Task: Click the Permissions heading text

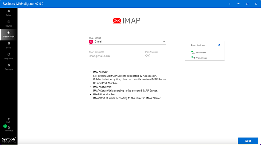Action: [x=198, y=45]
